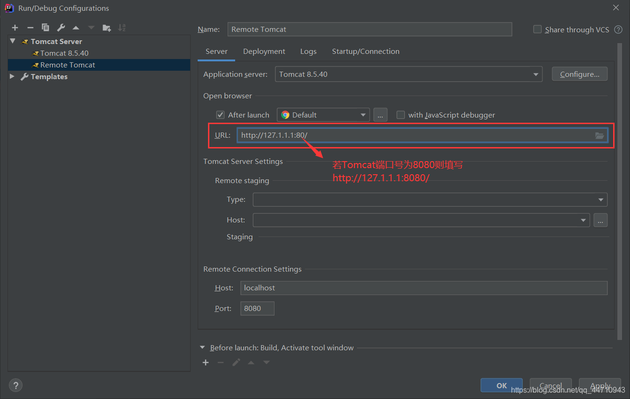Viewport: 630px width, 399px height.
Task: Click the help question mark next to VCS
Action: [618, 30]
